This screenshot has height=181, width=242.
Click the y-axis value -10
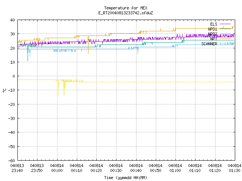click(12, 90)
